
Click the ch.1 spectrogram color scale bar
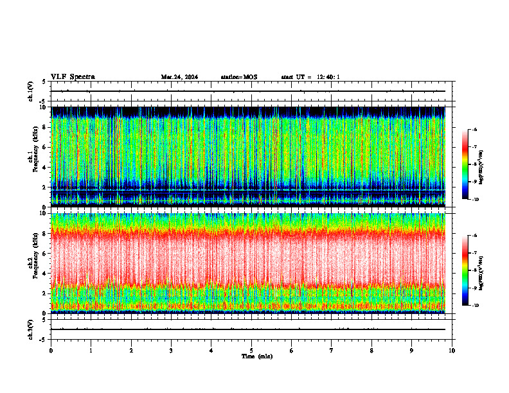coord(465,164)
